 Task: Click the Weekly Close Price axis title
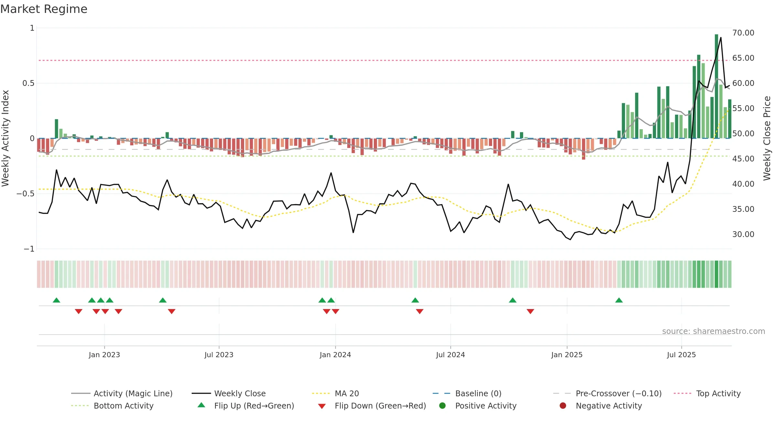coord(767,138)
